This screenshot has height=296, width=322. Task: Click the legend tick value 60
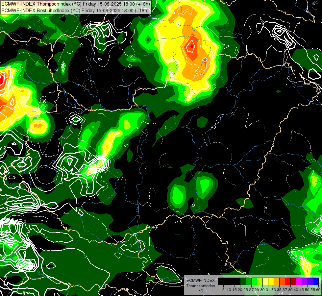pos(318,290)
